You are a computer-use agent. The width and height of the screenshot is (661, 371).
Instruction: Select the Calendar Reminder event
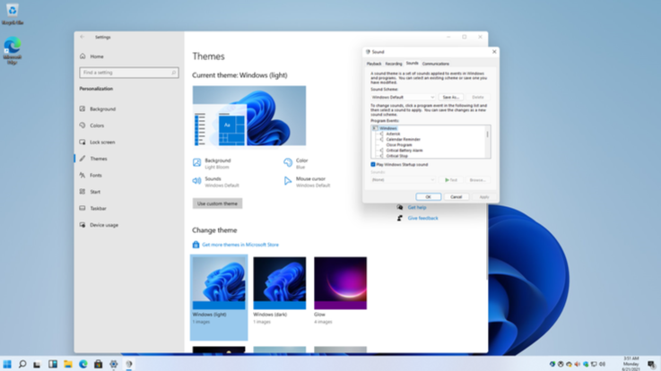403,140
